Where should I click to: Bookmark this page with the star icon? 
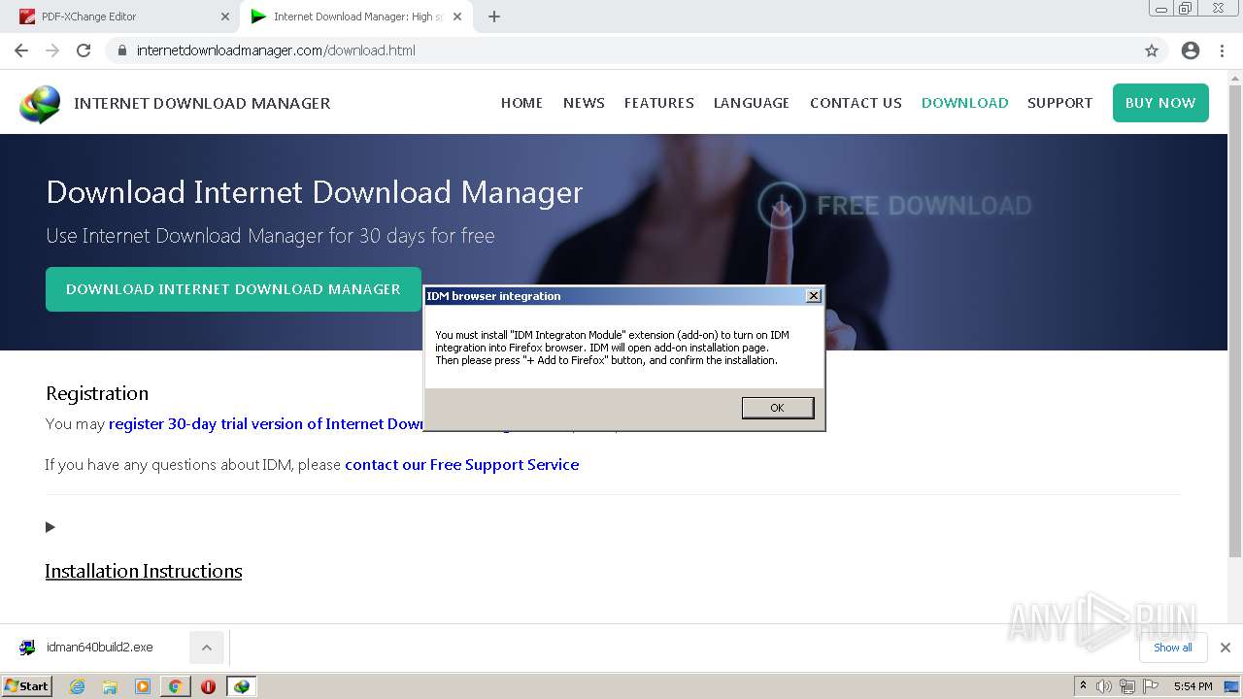(1152, 50)
